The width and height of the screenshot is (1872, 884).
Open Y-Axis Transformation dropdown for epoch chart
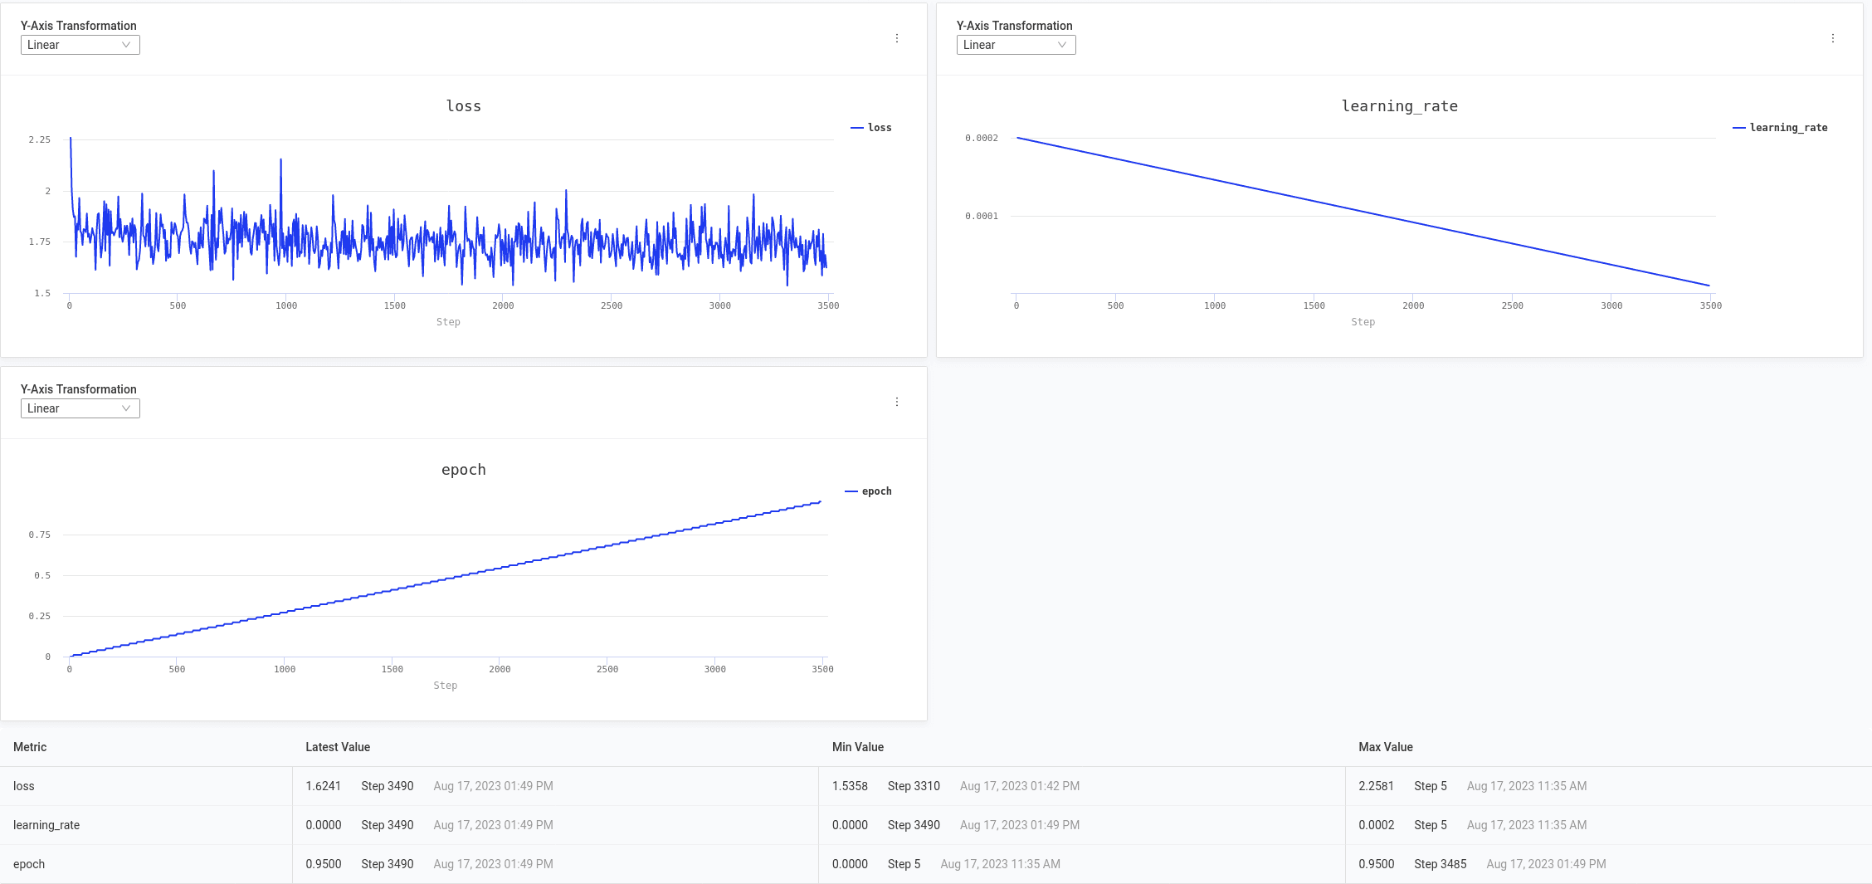(80, 408)
